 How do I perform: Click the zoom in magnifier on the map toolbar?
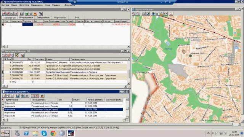(x=134, y=14)
